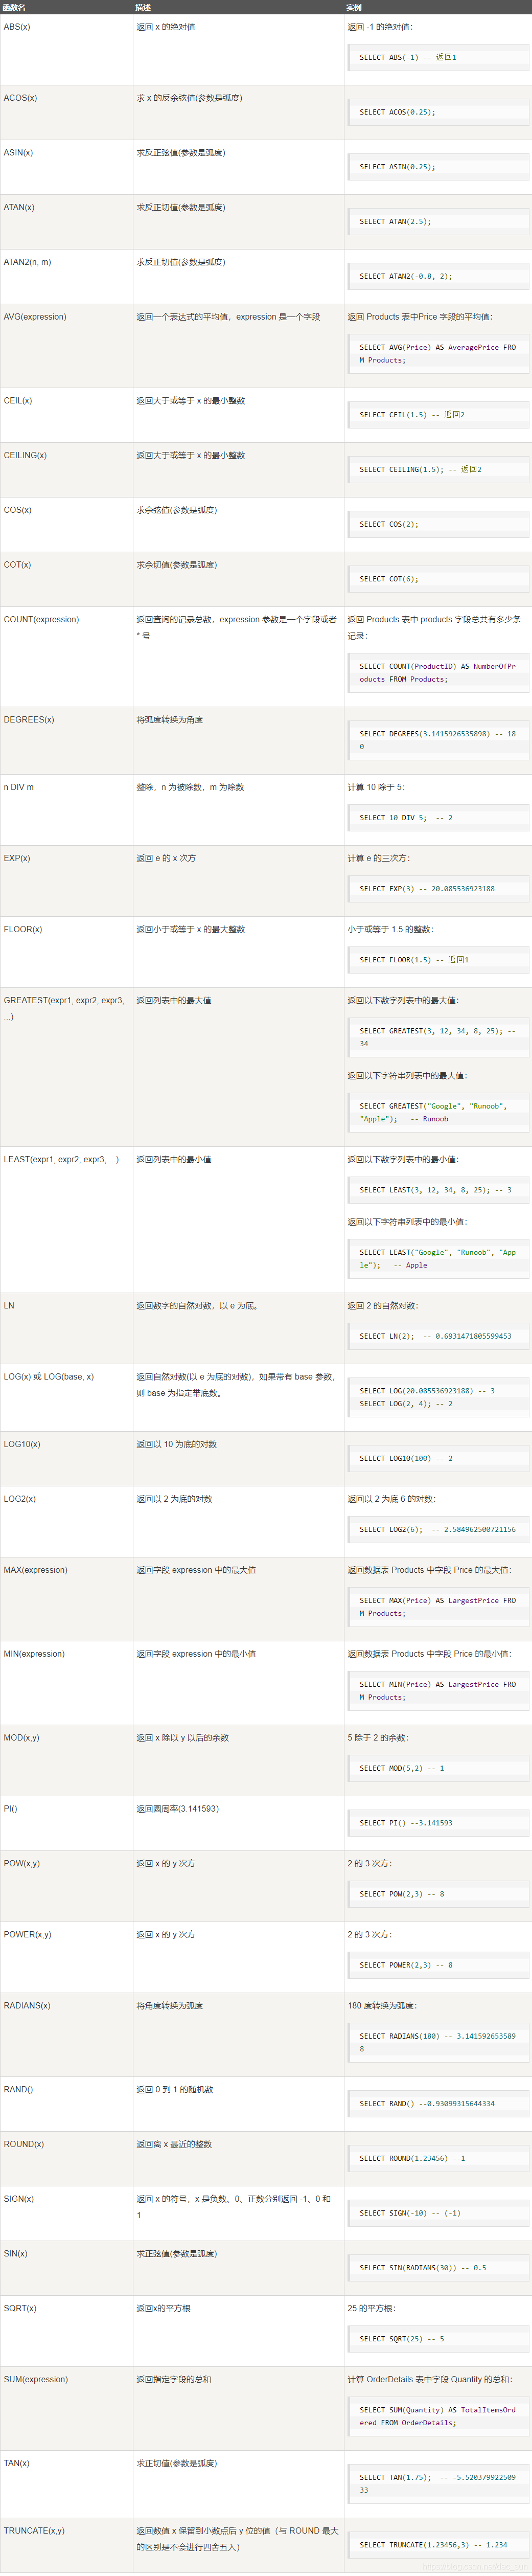Click the description 将角度转换为弧度

(x=170, y=2007)
